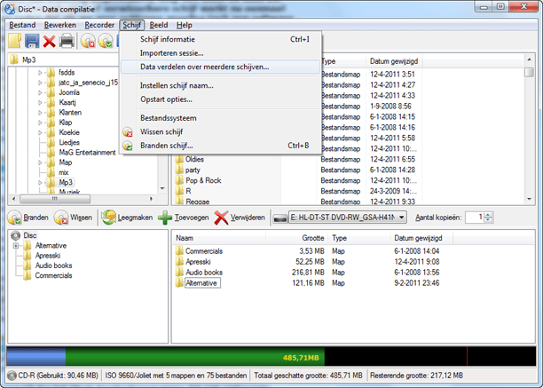
Task: Open the Recorder menu
Action: pyautogui.click(x=99, y=25)
